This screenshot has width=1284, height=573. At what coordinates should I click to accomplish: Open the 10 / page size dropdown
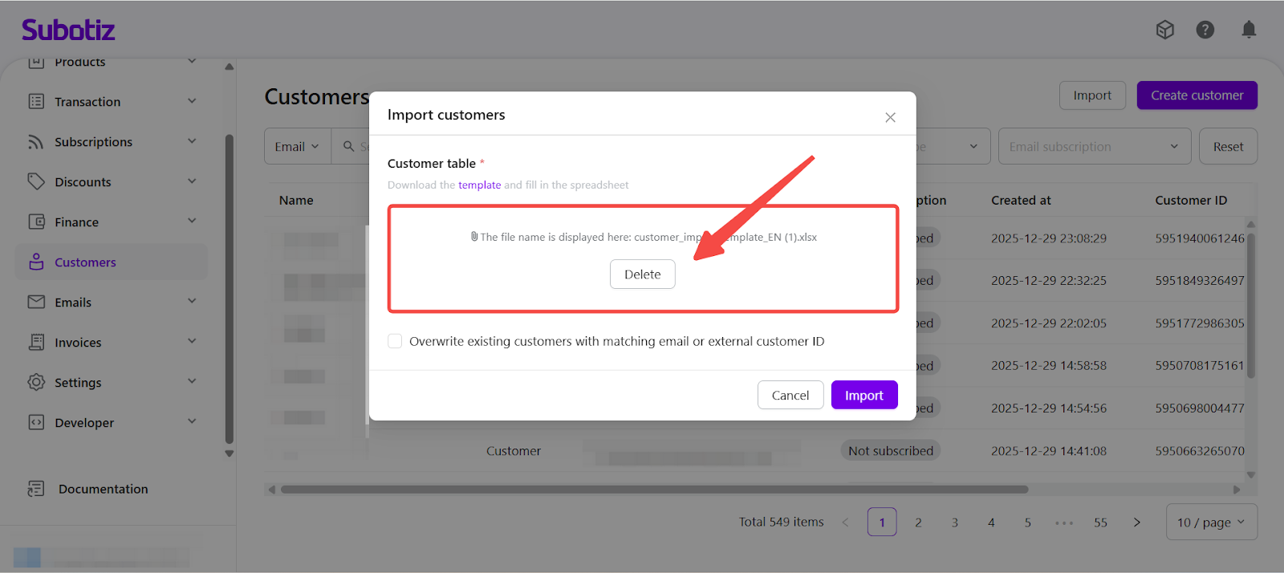pos(1210,522)
